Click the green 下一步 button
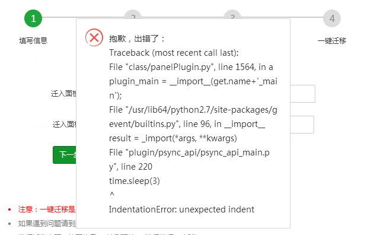This screenshot has width=377, height=235. 65,154
